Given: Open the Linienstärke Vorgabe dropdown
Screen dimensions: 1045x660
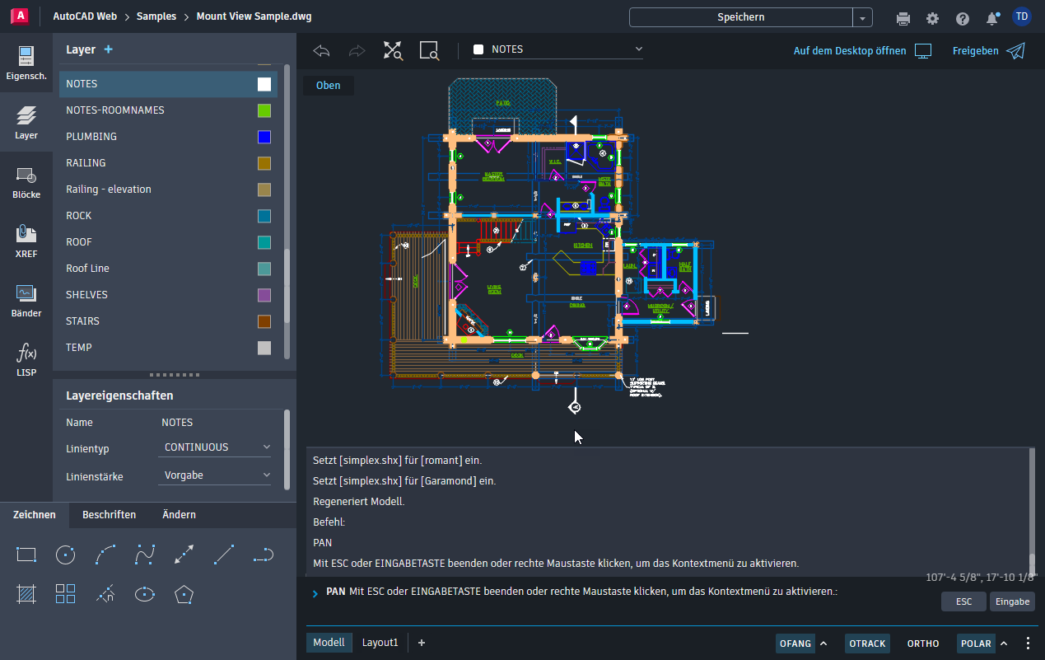Looking at the screenshot, I should click(214, 475).
